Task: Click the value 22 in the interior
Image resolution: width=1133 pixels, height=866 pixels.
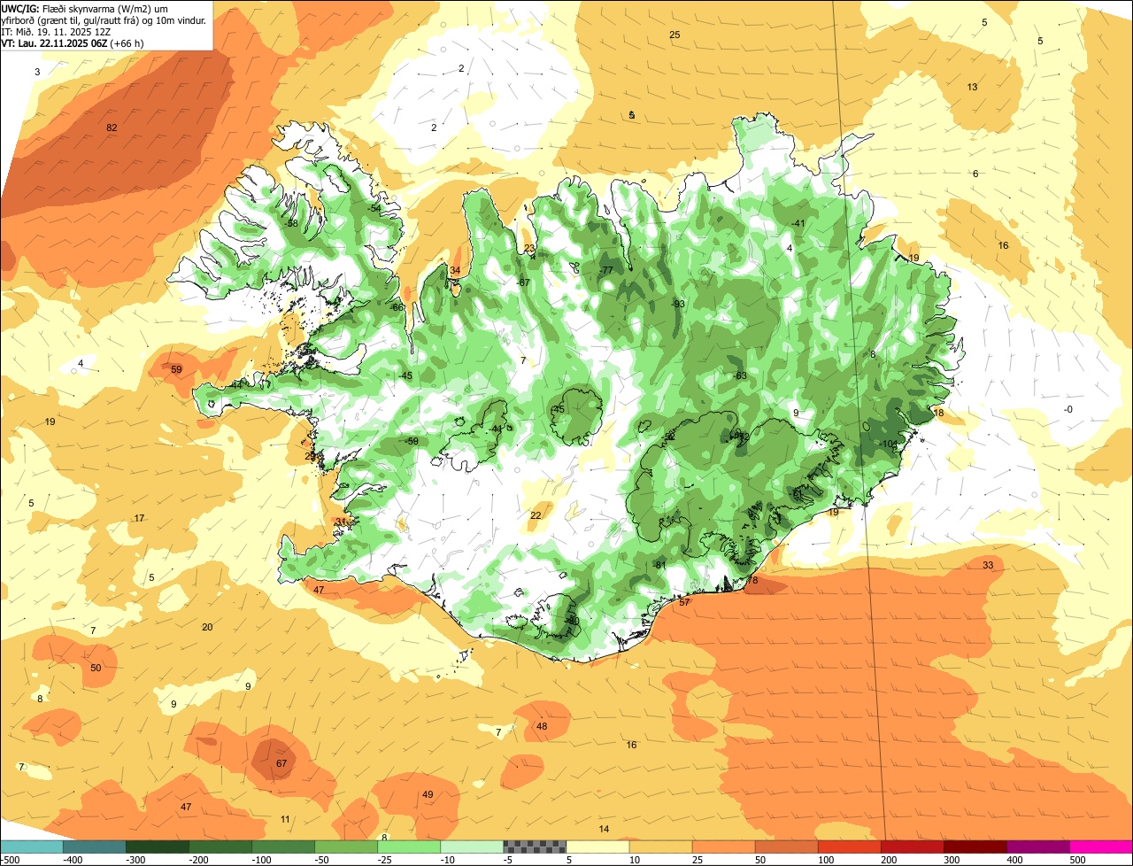Action: pos(536,515)
